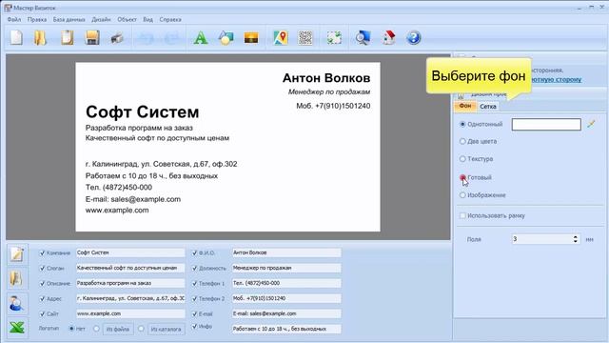Screen dimensions: 609x343
Task: Uncheck the Адрес field checkbox
Action: pyautogui.click(x=42, y=298)
